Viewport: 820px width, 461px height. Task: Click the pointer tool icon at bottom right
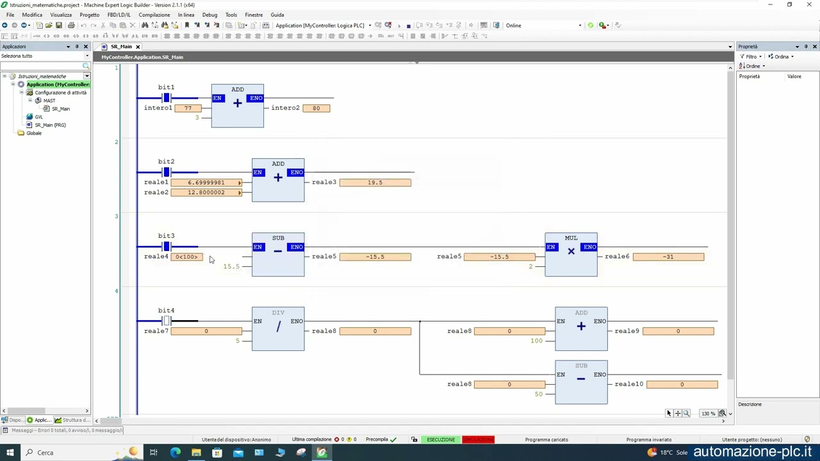pyautogui.click(x=669, y=414)
